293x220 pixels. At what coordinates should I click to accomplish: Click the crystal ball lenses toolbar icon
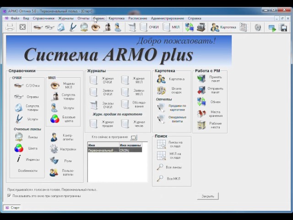(x=84, y=27)
